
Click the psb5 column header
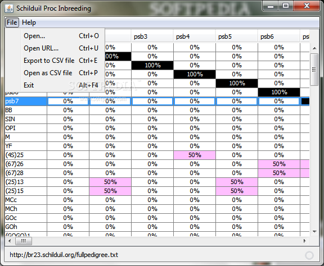[236, 36]
